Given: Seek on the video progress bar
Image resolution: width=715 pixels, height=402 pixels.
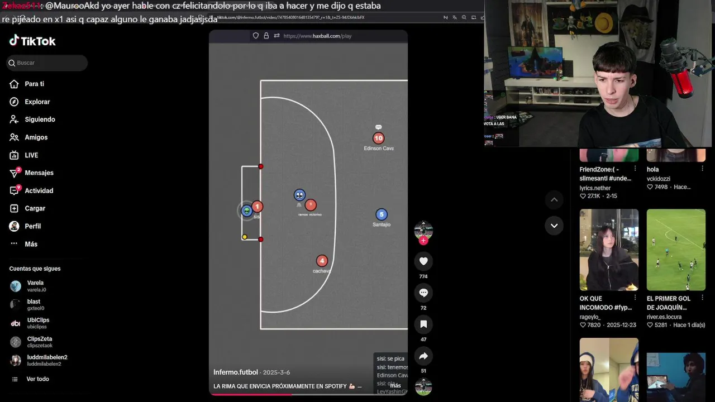Looking at the screenshot, I should 308,394.
